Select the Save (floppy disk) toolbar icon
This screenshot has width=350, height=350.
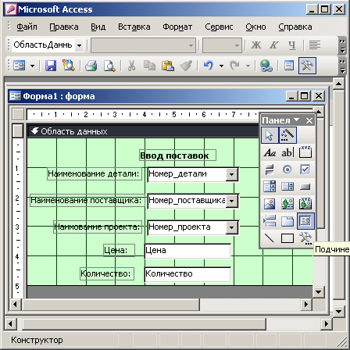pyautogui.click(x=51, y=66)
